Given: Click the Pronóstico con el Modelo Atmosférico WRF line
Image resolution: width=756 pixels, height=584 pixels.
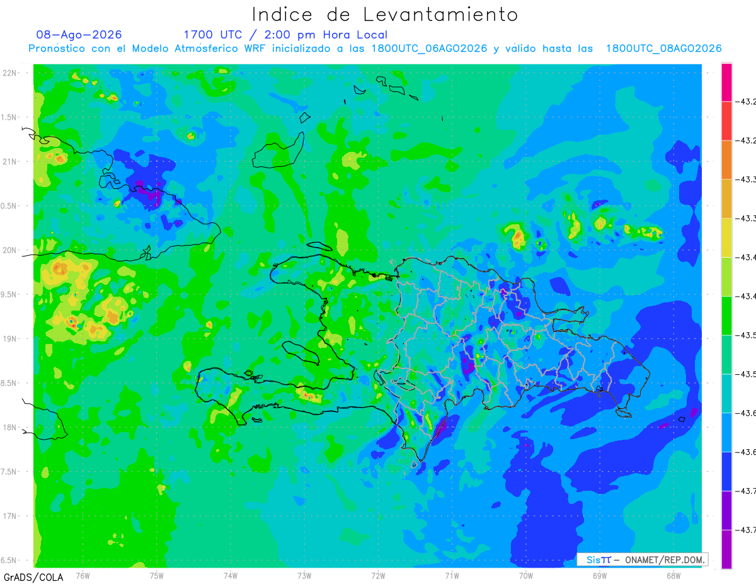Looking at the screenshot, I should [375, 49].
